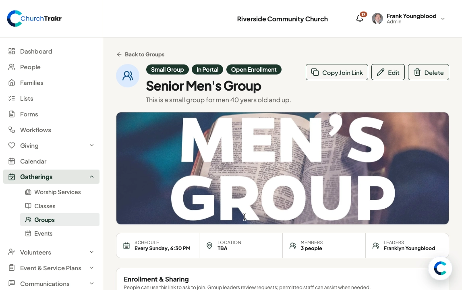
Task: Click the "3 people" members value
Action: pos(311,249)
